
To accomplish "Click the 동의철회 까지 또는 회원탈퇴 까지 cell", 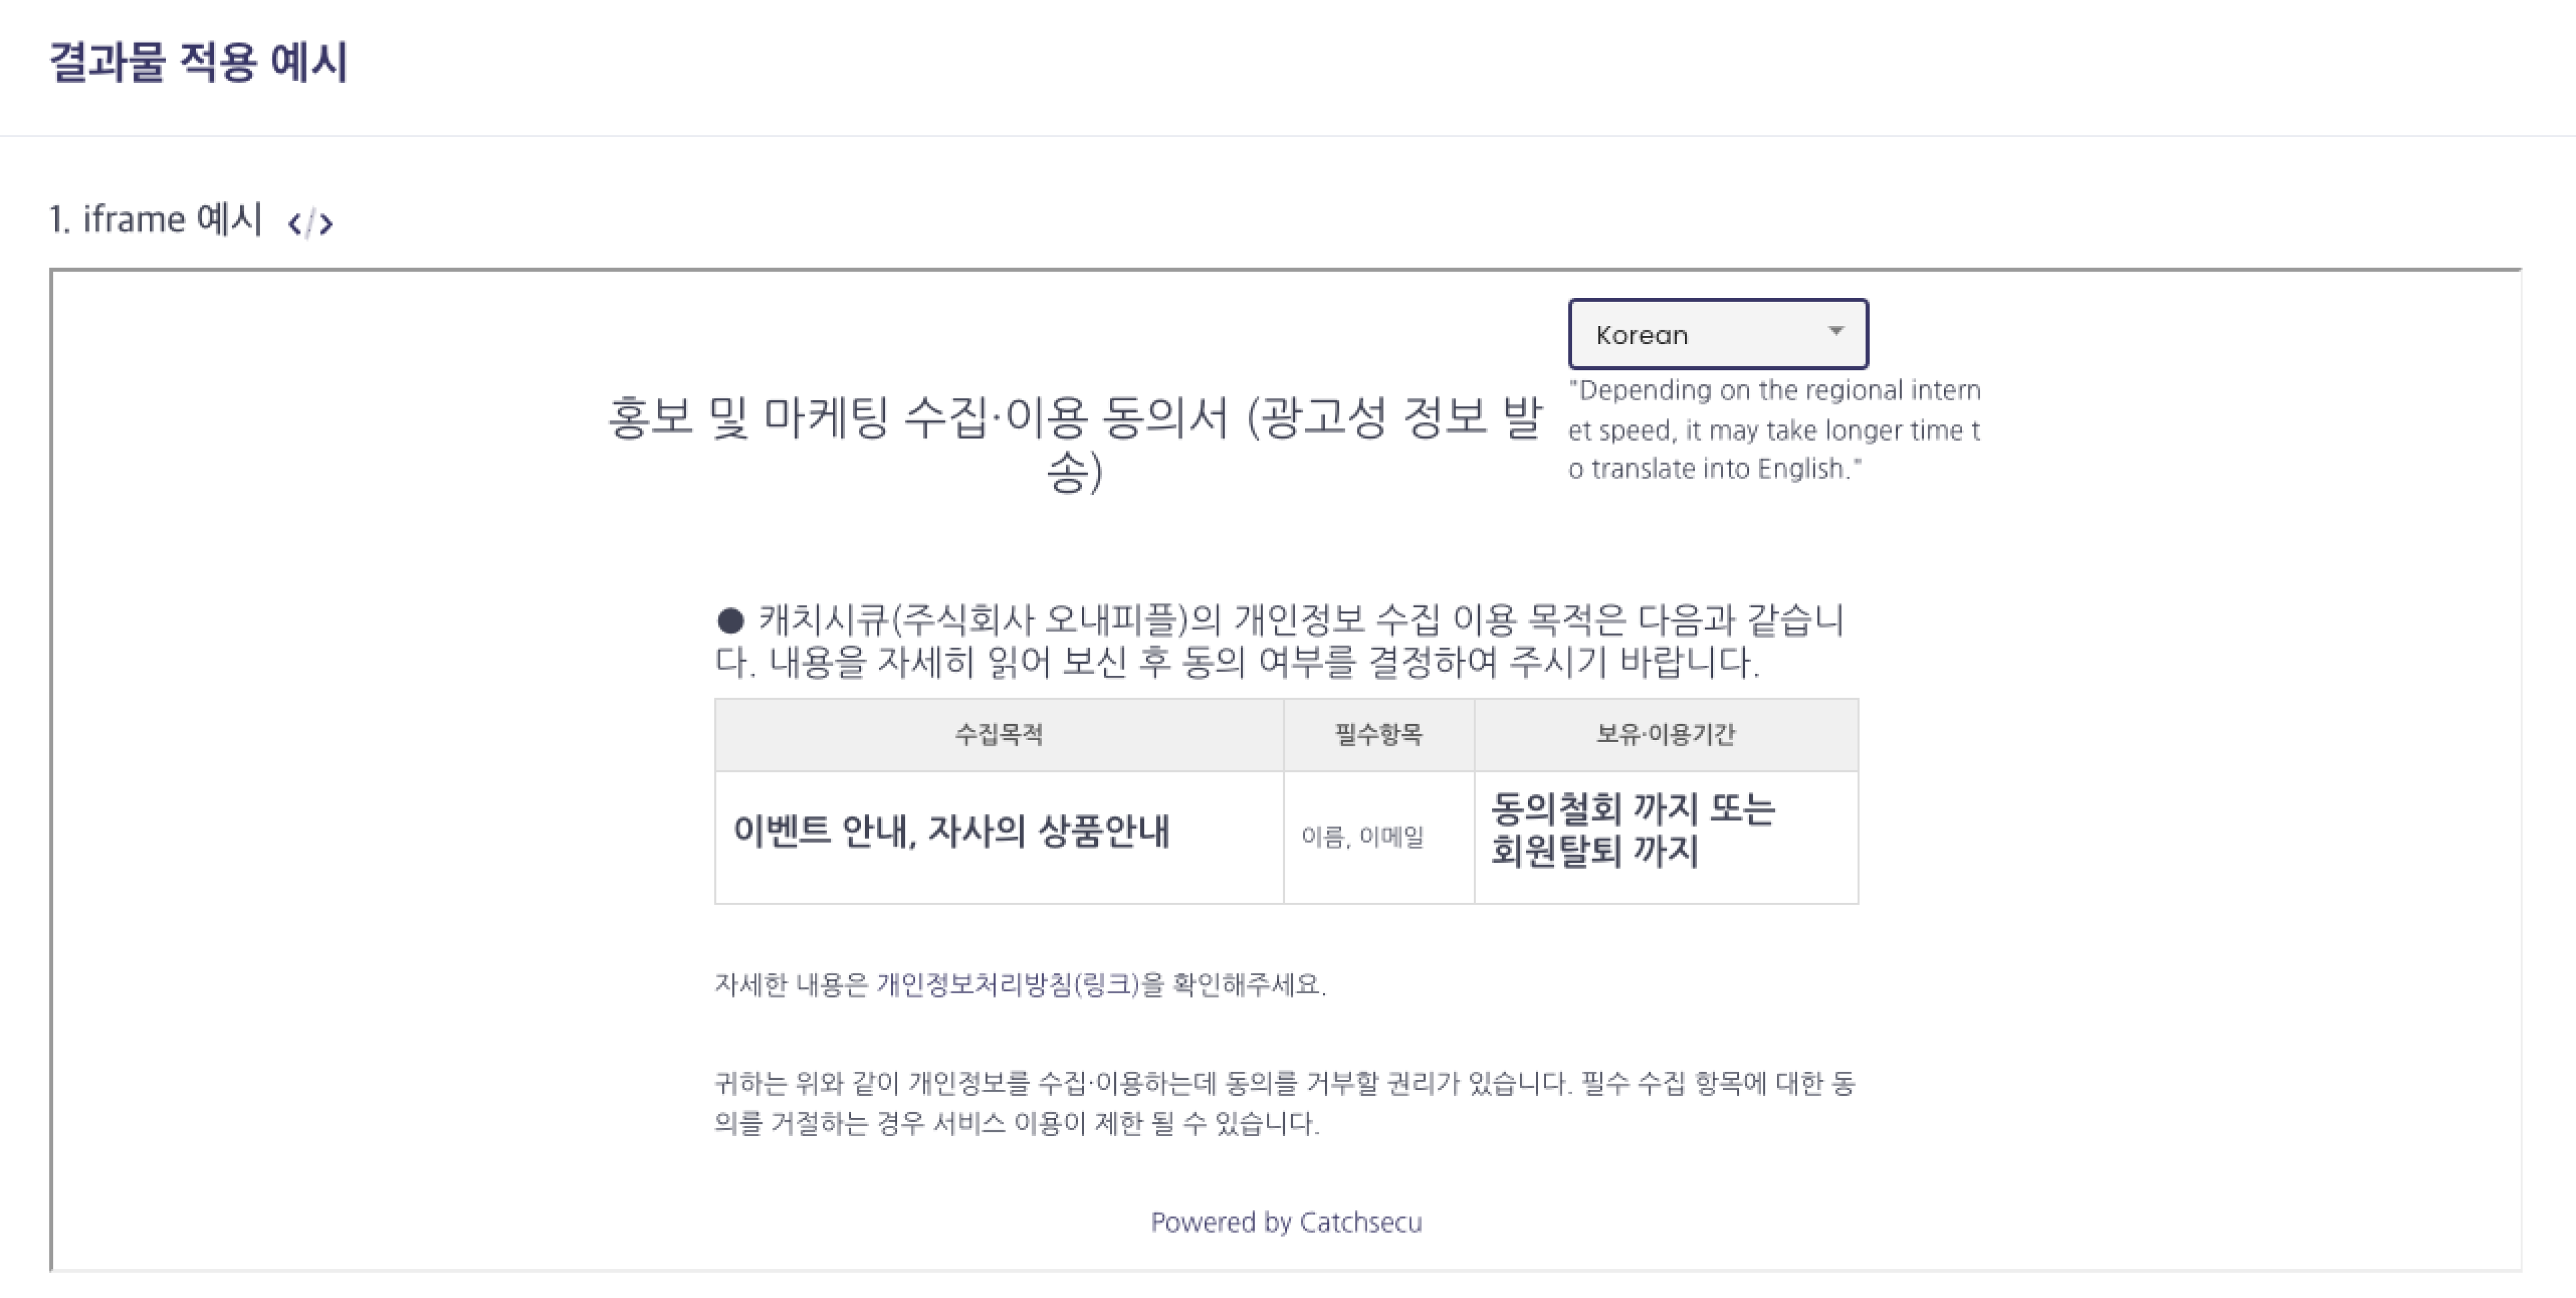I will tap(1666, 836).
